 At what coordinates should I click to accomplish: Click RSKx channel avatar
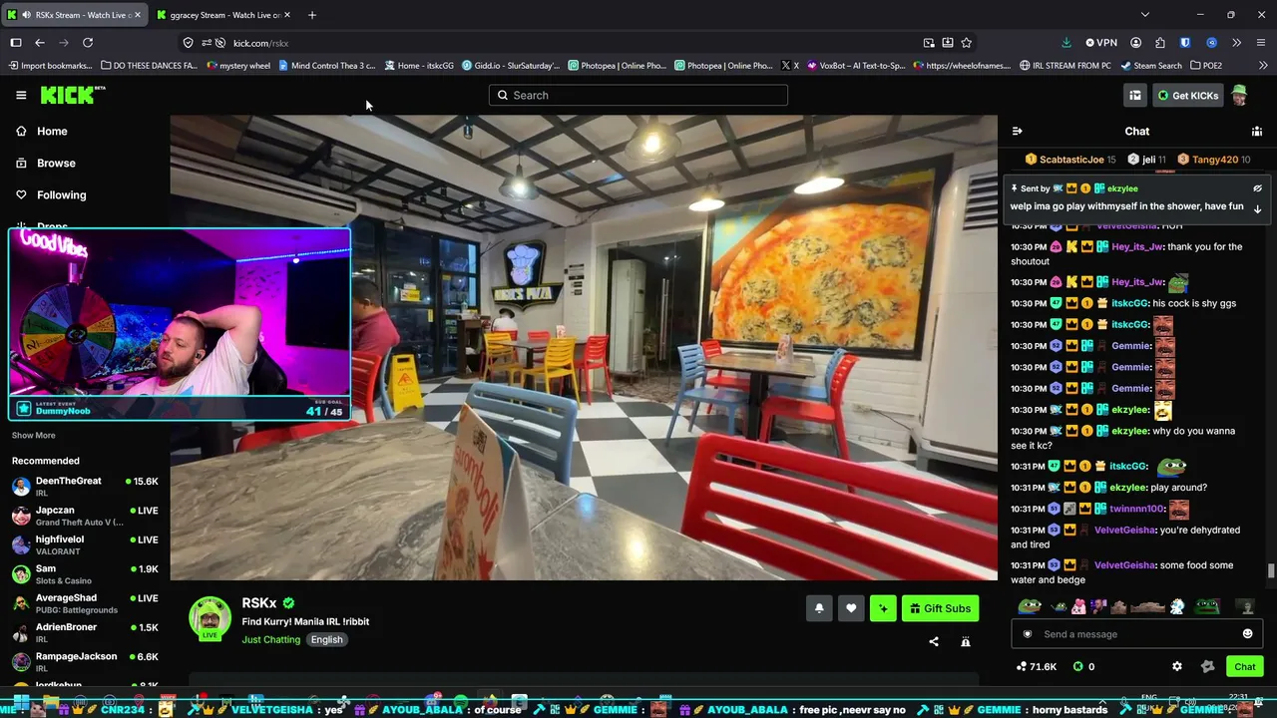pos(211,618)
